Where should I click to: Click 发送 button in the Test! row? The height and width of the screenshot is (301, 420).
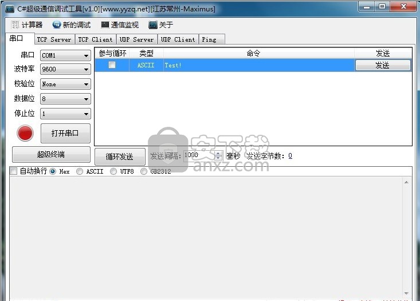pyautogui.click(x=383, y=65)
